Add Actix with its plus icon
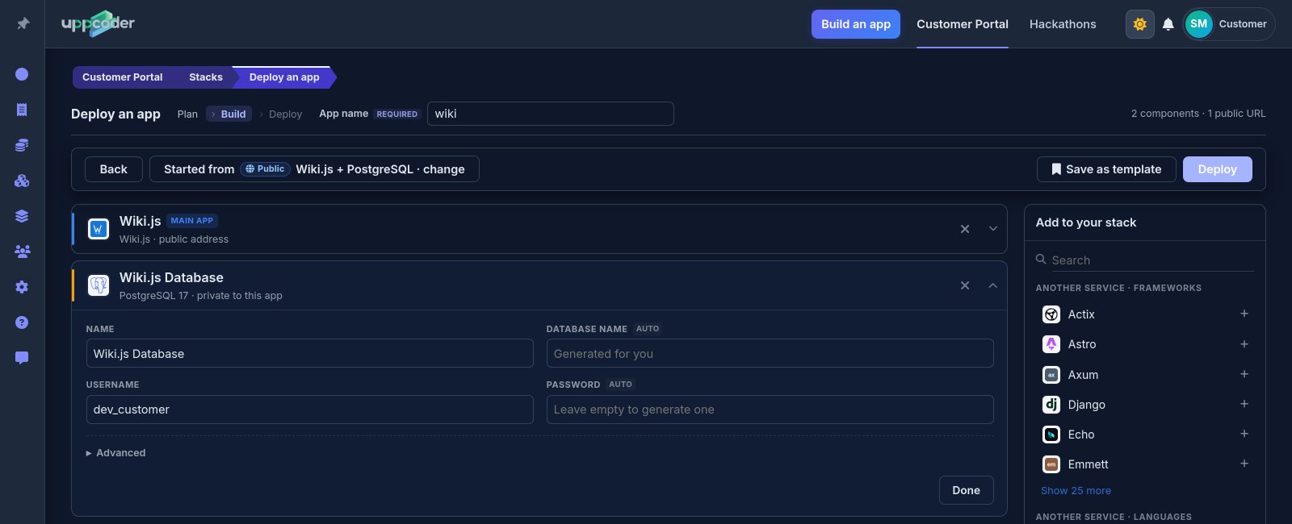Image resolution: width=1292 pixels, height=524 pixels. click(x=1244, y=314)
